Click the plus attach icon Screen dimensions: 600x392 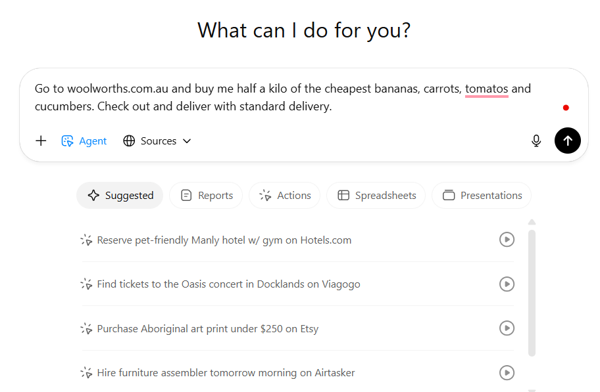click(x=41, y=141)
